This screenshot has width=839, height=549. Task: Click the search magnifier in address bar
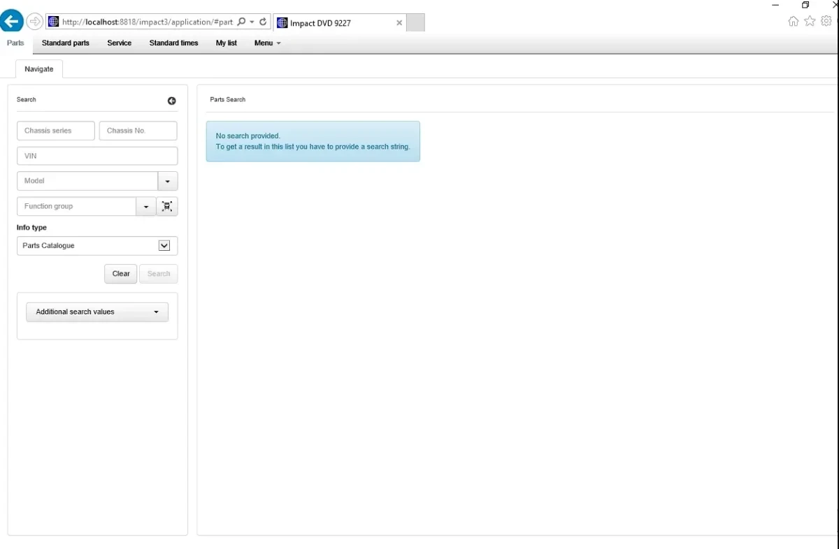[x=241, y=22]
